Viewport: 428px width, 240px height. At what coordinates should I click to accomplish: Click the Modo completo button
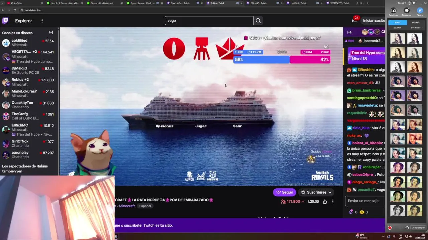(x=418, y=228)
